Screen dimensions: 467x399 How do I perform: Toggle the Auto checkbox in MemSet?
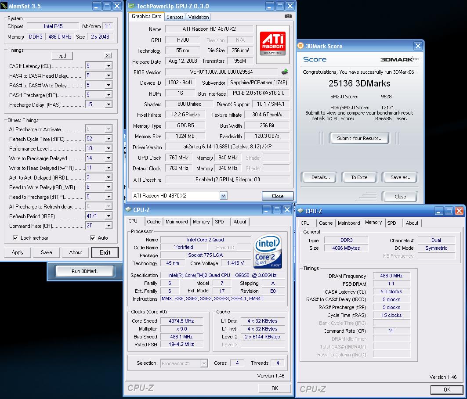tap(93, 238)
